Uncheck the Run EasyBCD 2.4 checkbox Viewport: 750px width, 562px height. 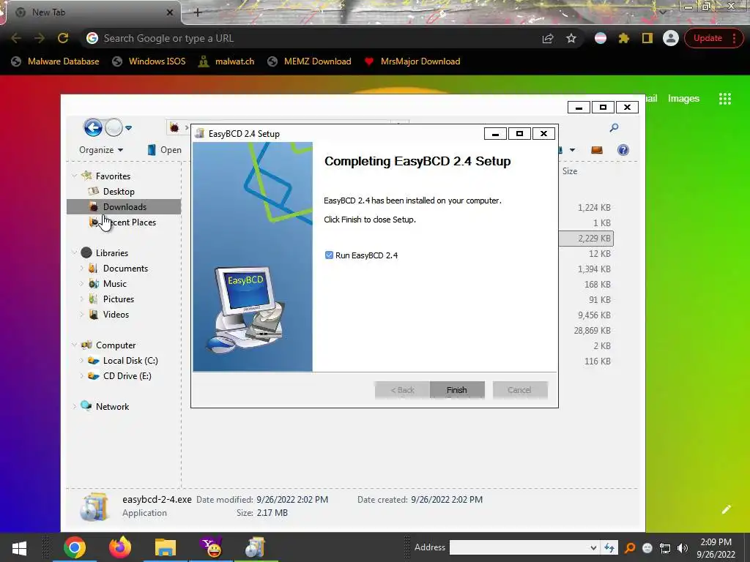click(x=329, y=255)
